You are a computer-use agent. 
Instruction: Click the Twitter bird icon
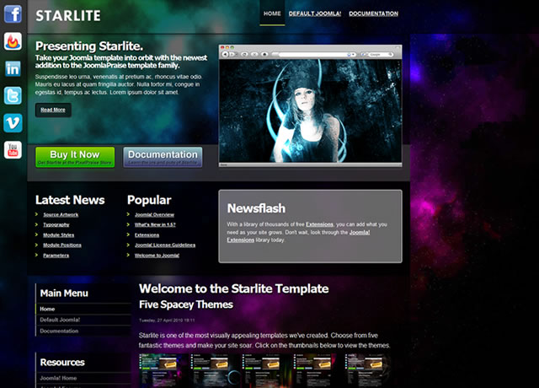click(x=13, y=95)
